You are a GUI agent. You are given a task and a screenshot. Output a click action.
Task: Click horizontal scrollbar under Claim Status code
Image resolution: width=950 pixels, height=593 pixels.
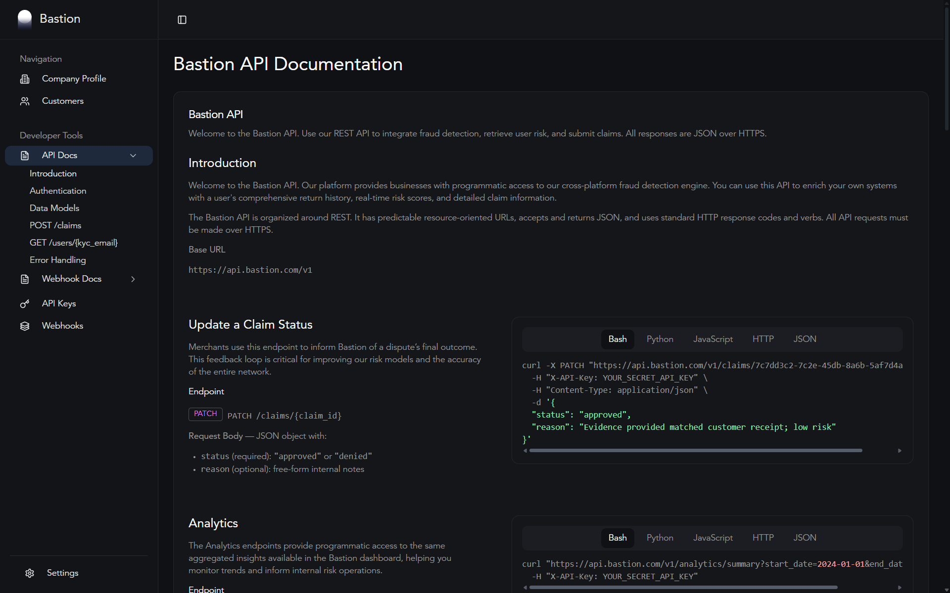(x=695, y=451)
